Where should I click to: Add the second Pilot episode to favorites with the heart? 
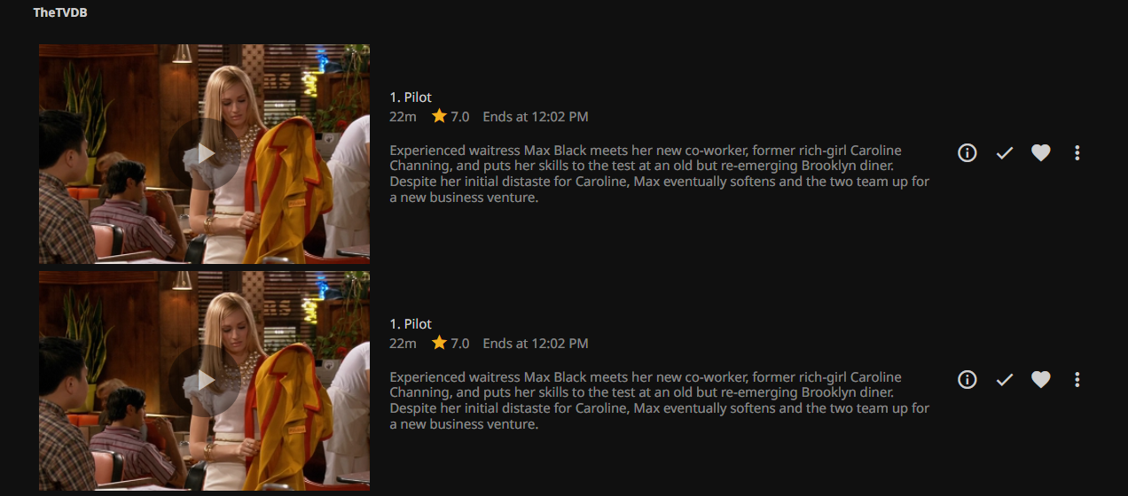[1041, 380]
